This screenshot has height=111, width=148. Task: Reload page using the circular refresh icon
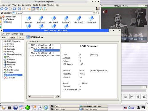click(x=20, y=9)
